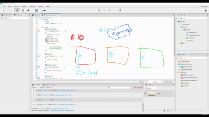
Task: Click the Pause playback button
Action: coord(104,10)
